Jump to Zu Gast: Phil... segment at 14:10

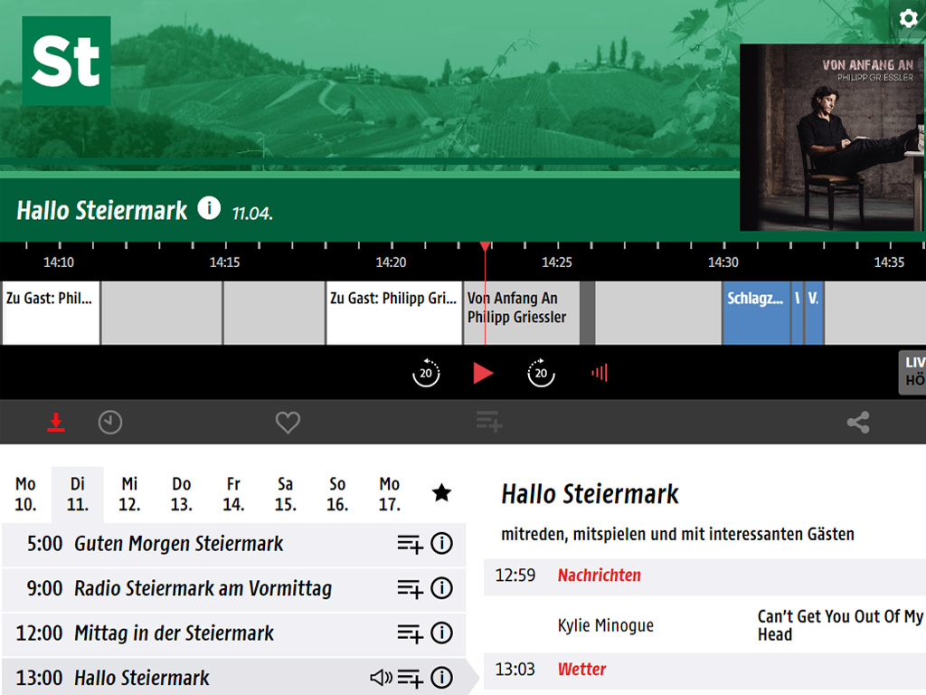click(51, 312)
